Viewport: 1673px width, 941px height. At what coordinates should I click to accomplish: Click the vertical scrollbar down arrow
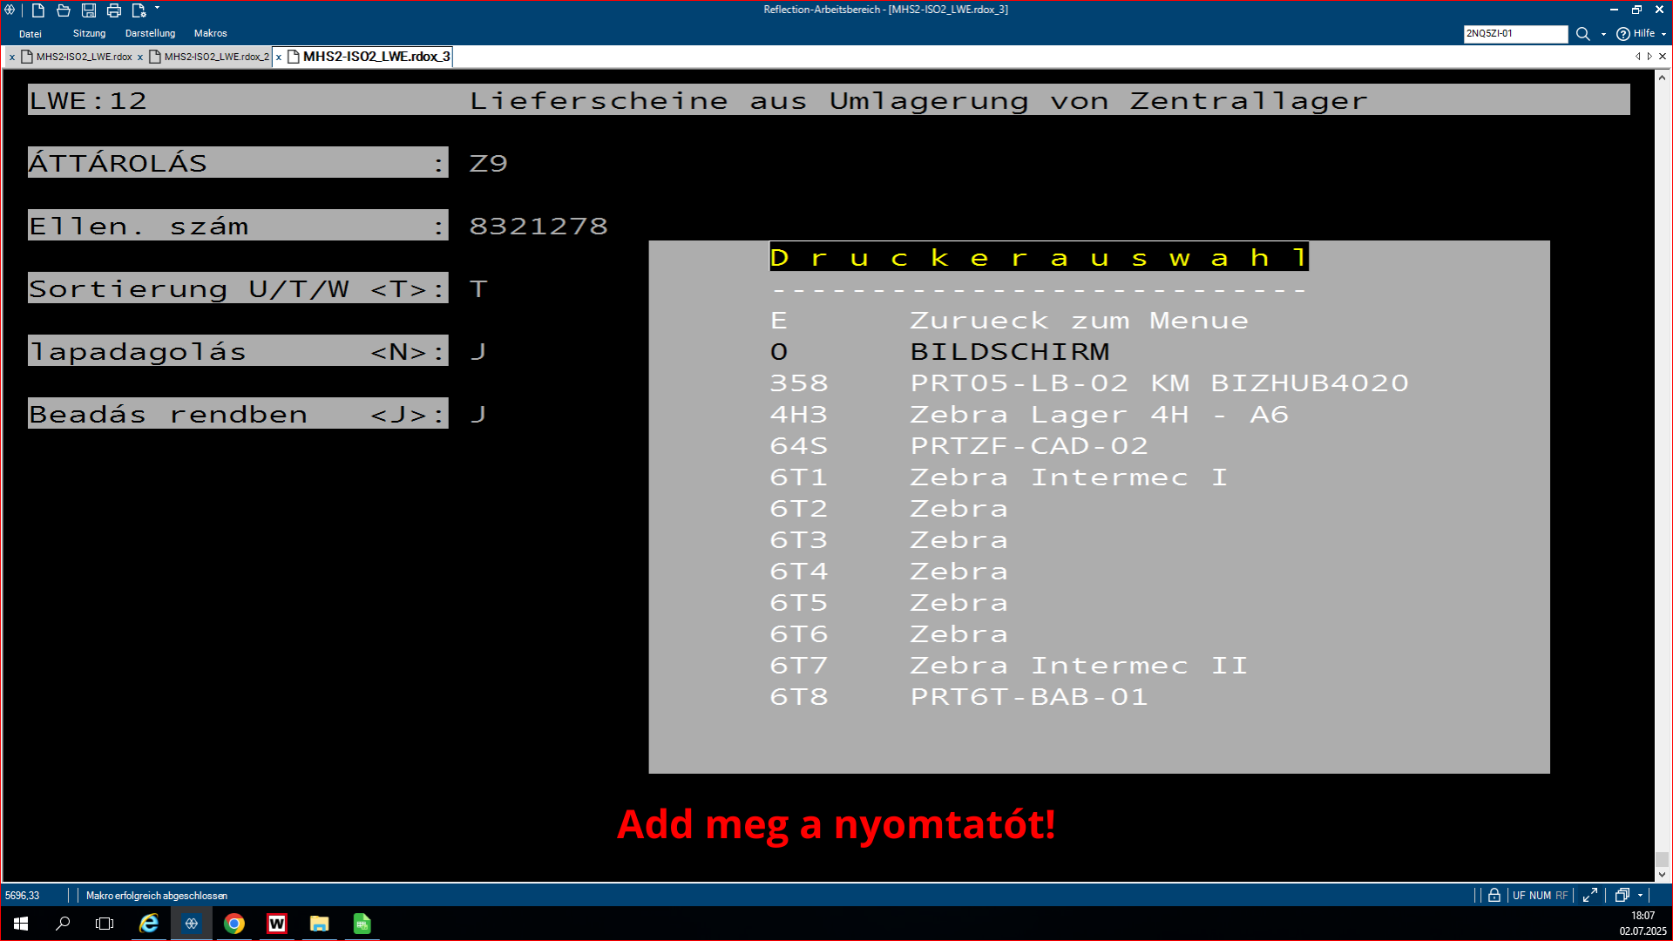1662,874
